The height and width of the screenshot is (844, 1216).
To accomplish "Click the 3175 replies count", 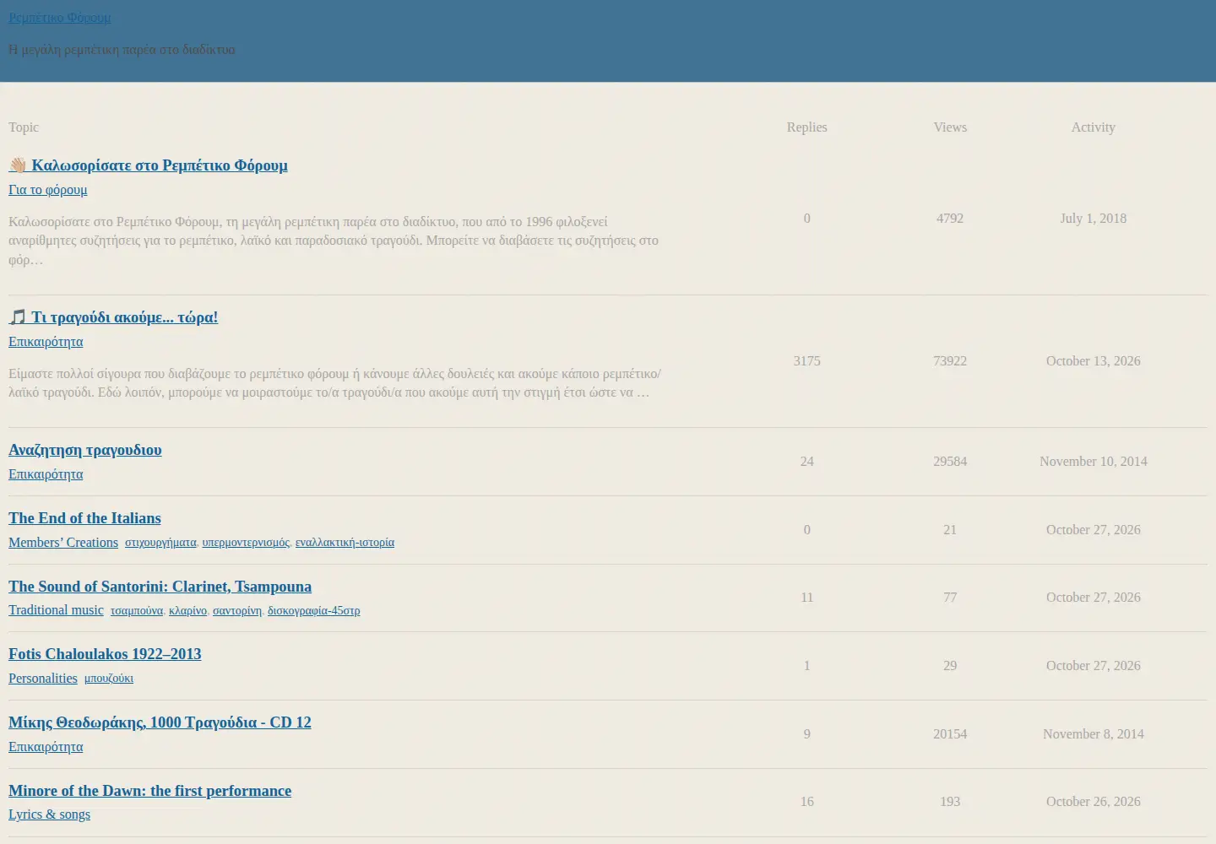I will 806,361.
